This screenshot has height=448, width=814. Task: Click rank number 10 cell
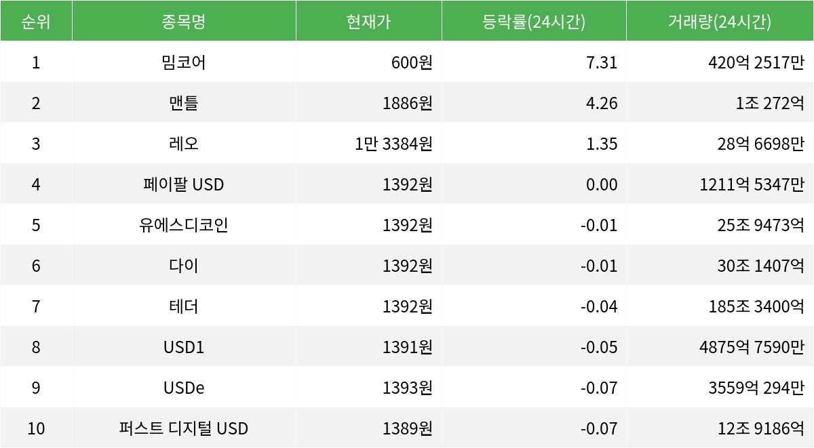pyautogui.click(x=36, y=428)
